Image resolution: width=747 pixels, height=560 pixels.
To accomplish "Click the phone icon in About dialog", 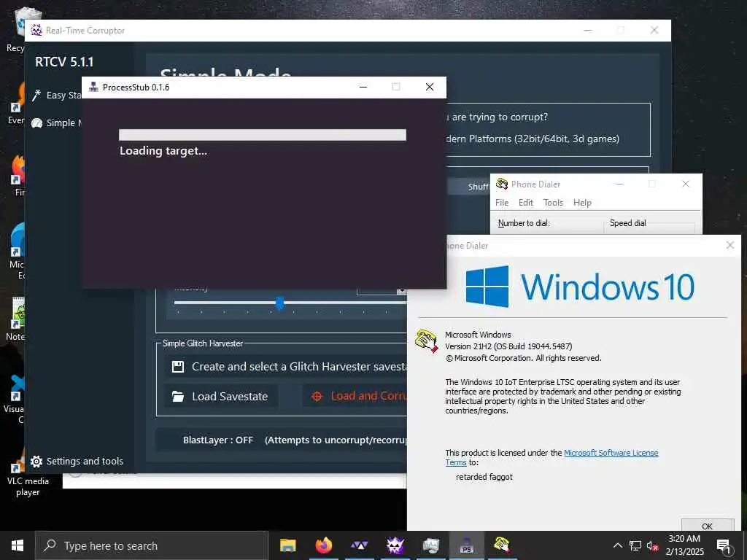I will [426, 341].
